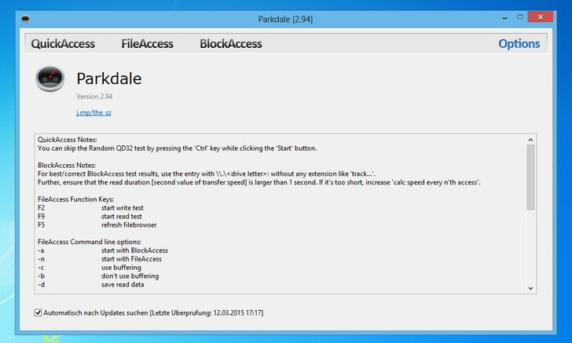
Task: Switch to the QuickAccess tab
Action: pyautogui.click(x=63, y=44)
